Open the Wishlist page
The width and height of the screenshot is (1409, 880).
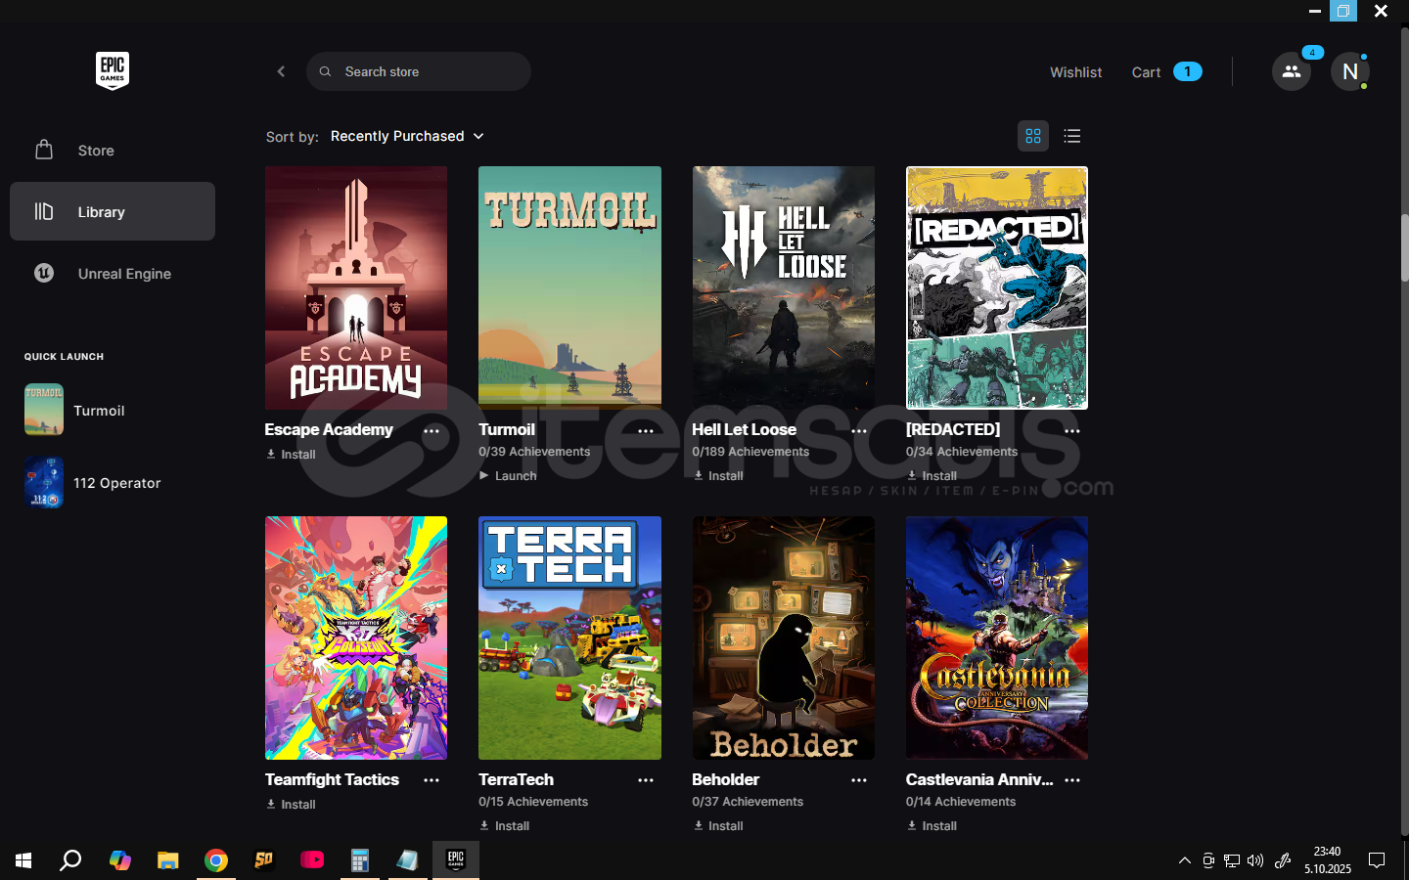tap(1075, 72)
